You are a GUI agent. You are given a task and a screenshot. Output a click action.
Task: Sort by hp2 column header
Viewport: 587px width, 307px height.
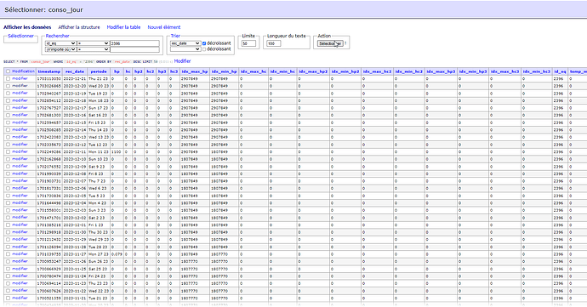point(139,71)
